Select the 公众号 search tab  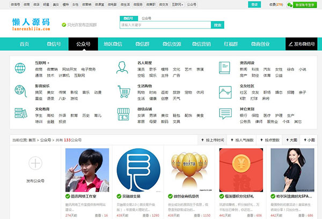(147, 18)
